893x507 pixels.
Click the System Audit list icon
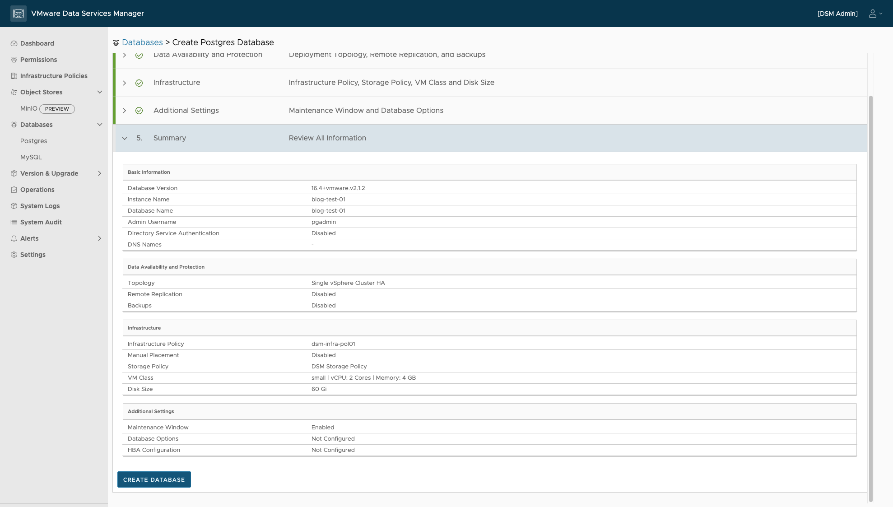pos(14,222)
